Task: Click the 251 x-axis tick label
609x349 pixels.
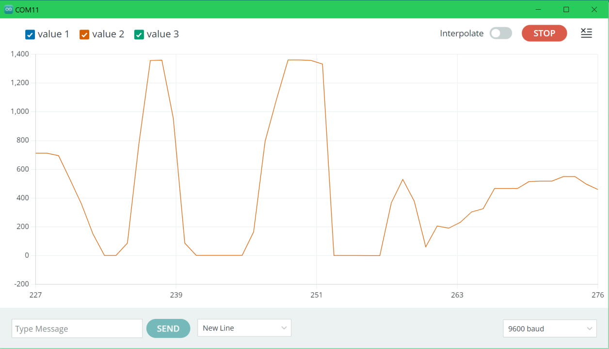Action: pos(316,295)
